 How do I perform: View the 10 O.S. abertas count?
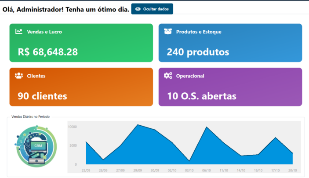coord(202,96)
